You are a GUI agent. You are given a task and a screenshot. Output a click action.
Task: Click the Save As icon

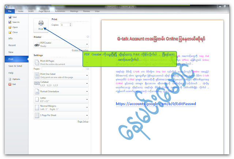[x=10, y=22]
